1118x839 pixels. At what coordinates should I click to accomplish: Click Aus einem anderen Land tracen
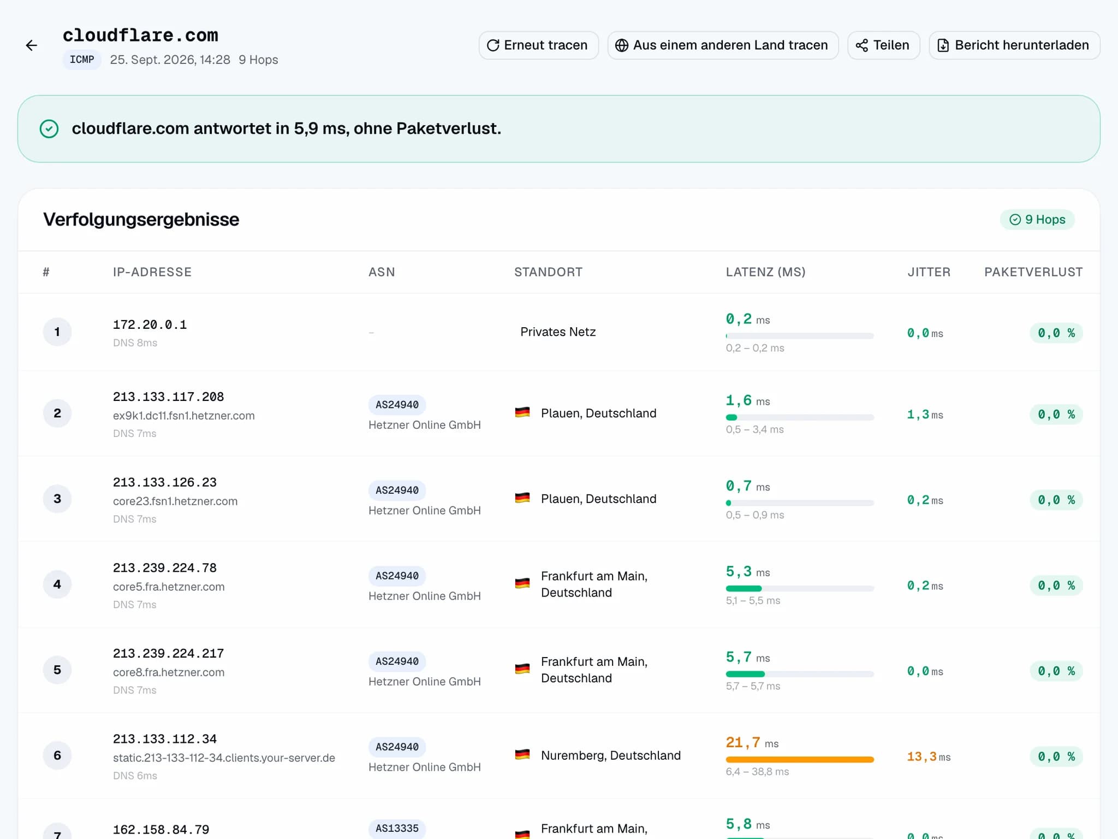pos(723,45)
